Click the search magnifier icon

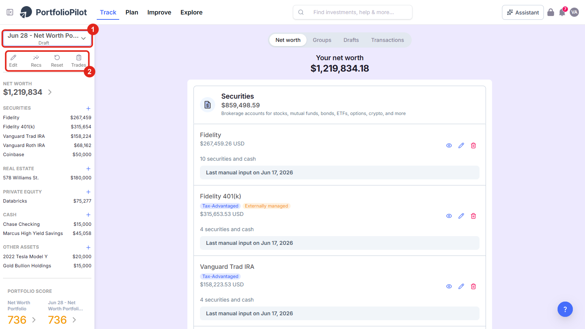(301, 12)
